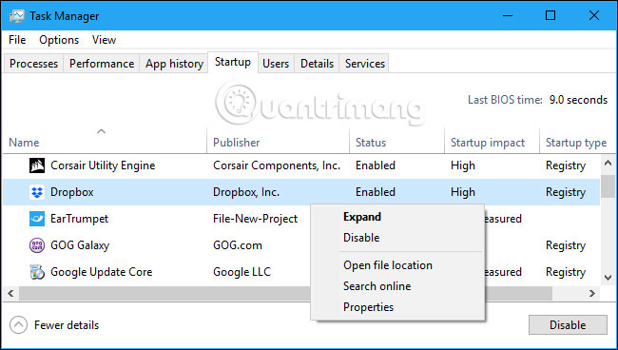Click the Last BIOS time 9.0 seconds value
Image resolution: width=618 pixels, height=350 pixels.
578,100
